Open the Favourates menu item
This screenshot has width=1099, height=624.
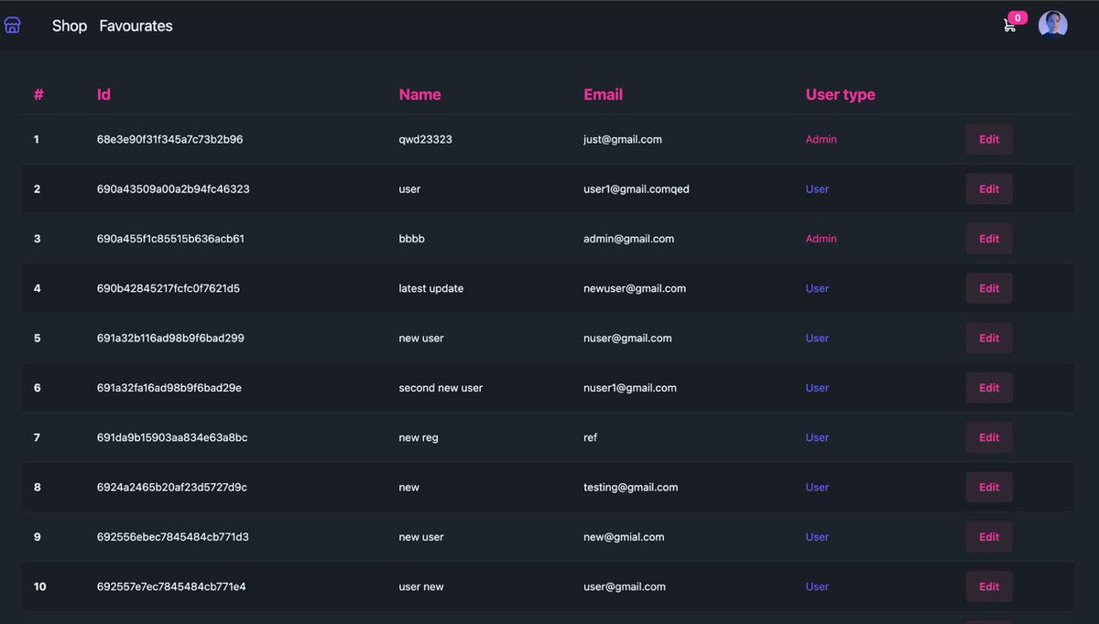(x=136, y=26)
